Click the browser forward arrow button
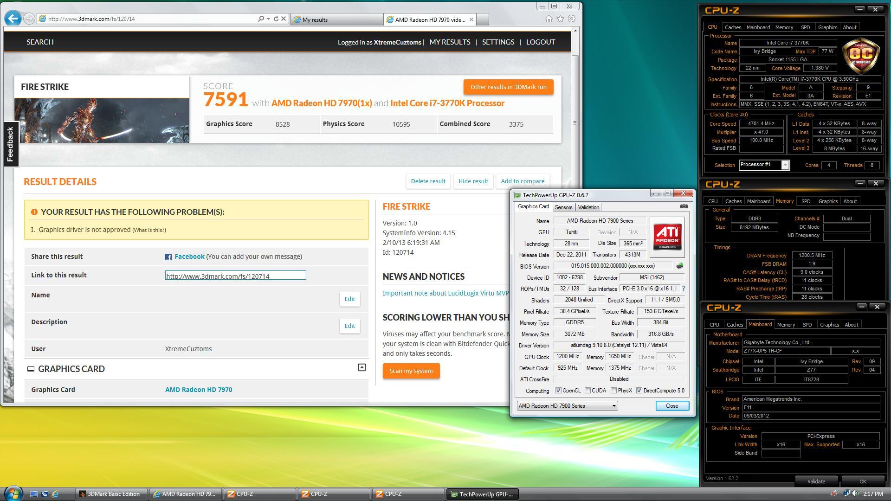The height and width of the screenshot is (501, 891). [x=29, y=19]
